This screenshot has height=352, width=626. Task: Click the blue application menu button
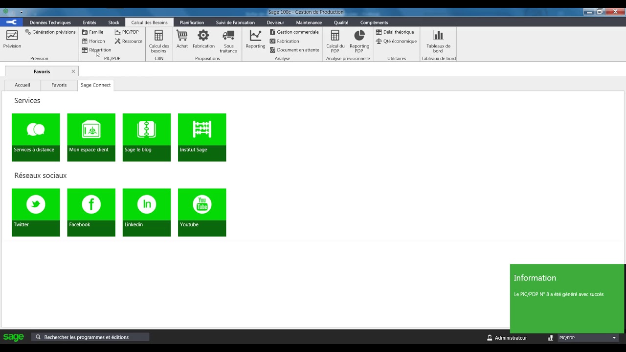pyautogui.click(x=11, y=22)
